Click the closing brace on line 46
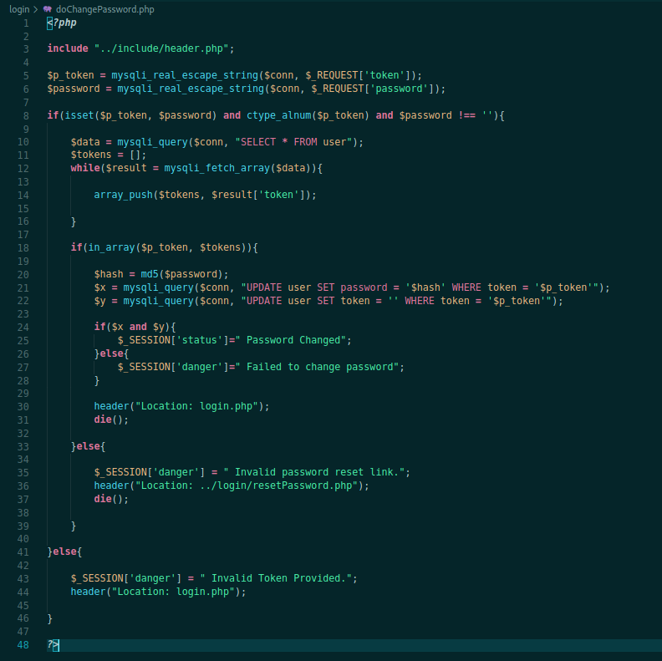The image size is (662, 661). click(x=50, y=618)
